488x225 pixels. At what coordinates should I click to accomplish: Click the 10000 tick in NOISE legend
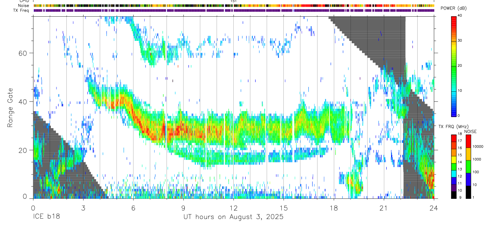[x=478, y=146]
